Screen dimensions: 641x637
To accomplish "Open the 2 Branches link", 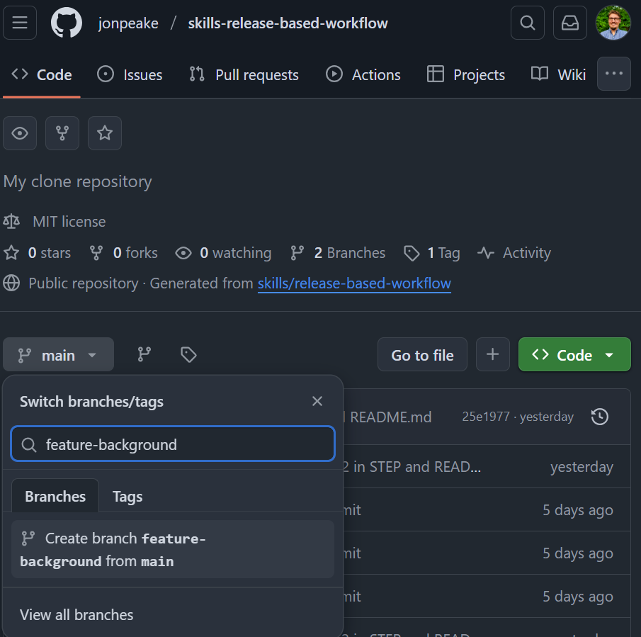I will (x=338, y=253).
